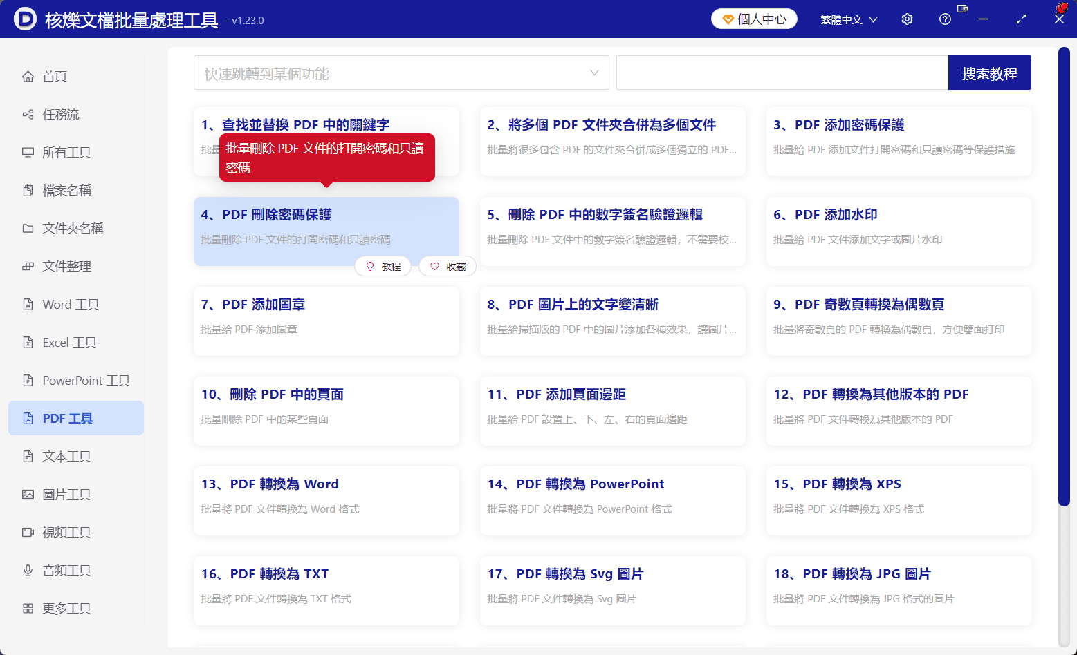Select 圖片工具 in the sidebar
This screenshot has width=1077, height=655.
(x=76, y=494)
